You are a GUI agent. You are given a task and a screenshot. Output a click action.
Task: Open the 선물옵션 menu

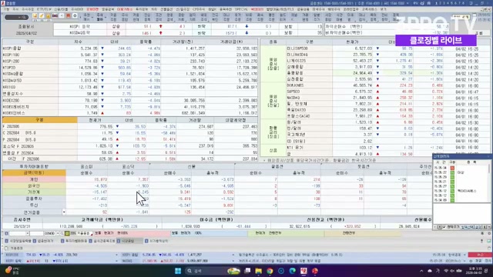(x=166, y=9)
